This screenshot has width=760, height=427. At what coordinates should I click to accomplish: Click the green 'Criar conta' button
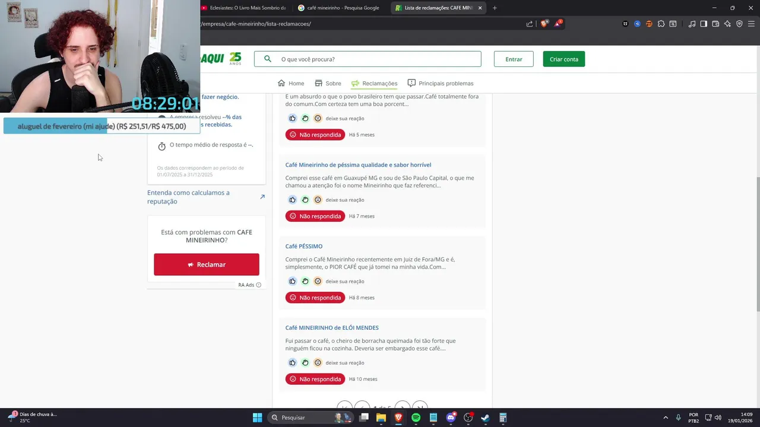(x=563, y=59)
